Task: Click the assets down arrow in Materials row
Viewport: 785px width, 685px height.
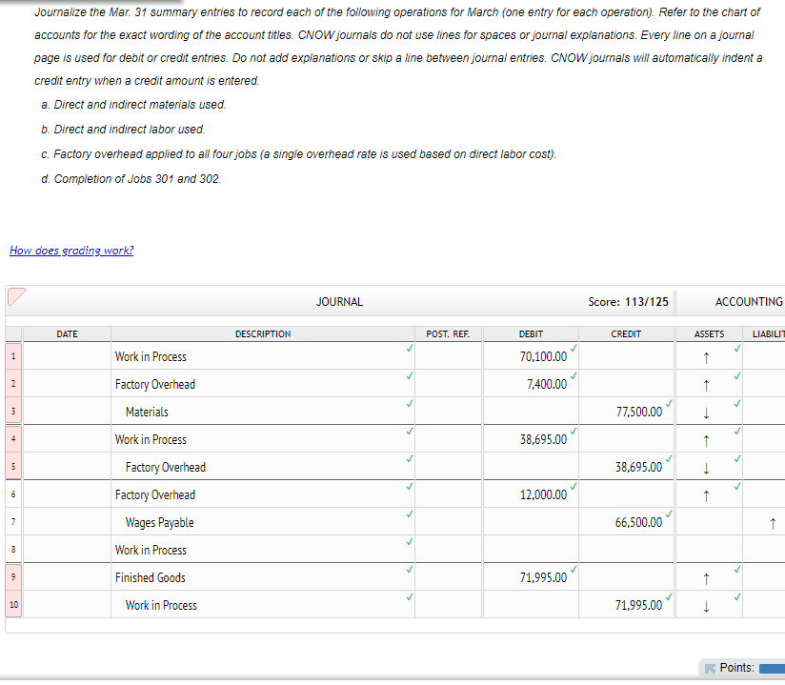Action: pos(706,413)
